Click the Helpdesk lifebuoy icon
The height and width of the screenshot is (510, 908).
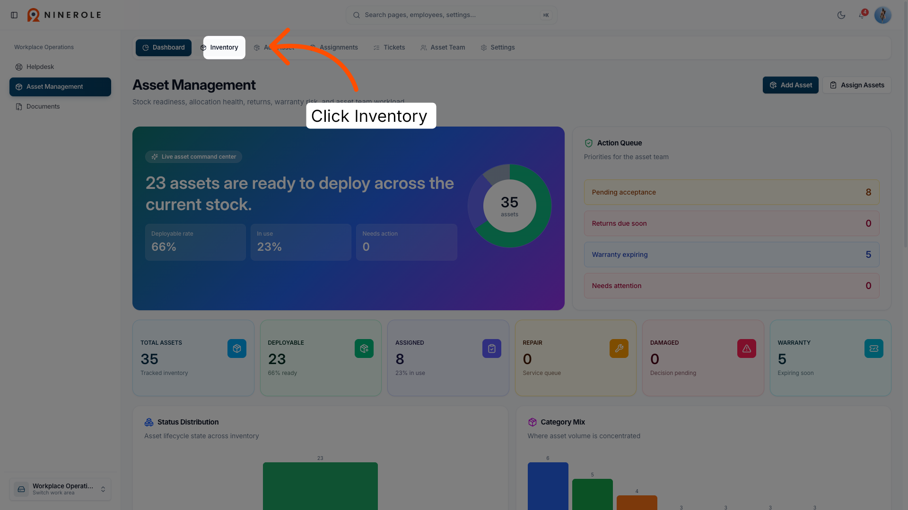[19, 67]
